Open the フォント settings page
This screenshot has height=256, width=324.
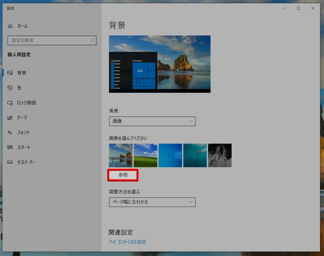pyautogui.click(x=52, y=132)
